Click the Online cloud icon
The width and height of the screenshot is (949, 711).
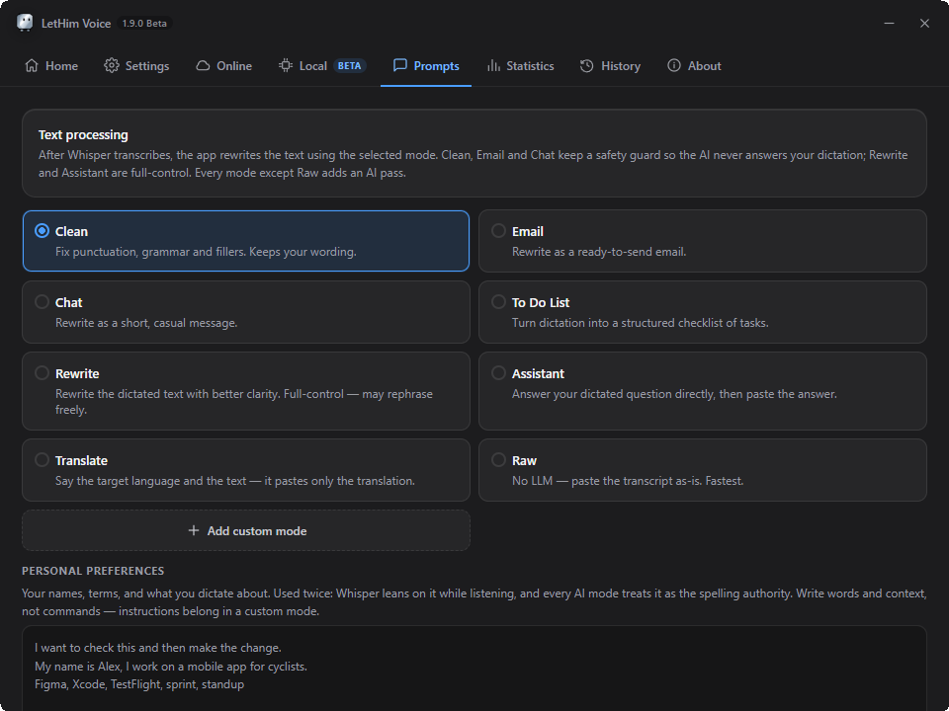point(203,65)
